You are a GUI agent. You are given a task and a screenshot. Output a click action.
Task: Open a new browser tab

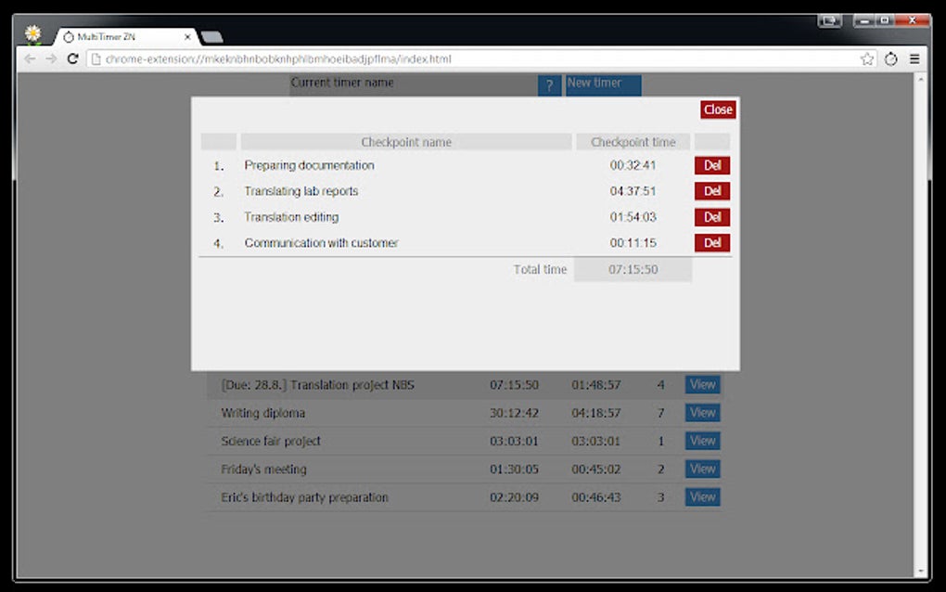click(211, 37)
